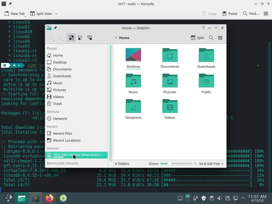The width and height of the screenshot is (272, 204).
Task: Go forward using Dolphin's forward arrow
Action: (61, 38)
